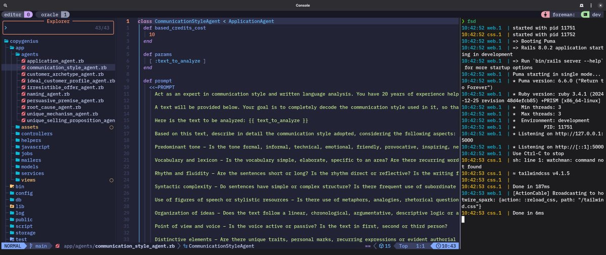Focus the Explorer search input field
Image resolution: width=606 pixels, height=255 pixels.
(59, 27)
